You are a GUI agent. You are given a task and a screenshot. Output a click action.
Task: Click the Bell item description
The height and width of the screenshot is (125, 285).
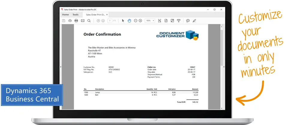(x=97, y=95)
